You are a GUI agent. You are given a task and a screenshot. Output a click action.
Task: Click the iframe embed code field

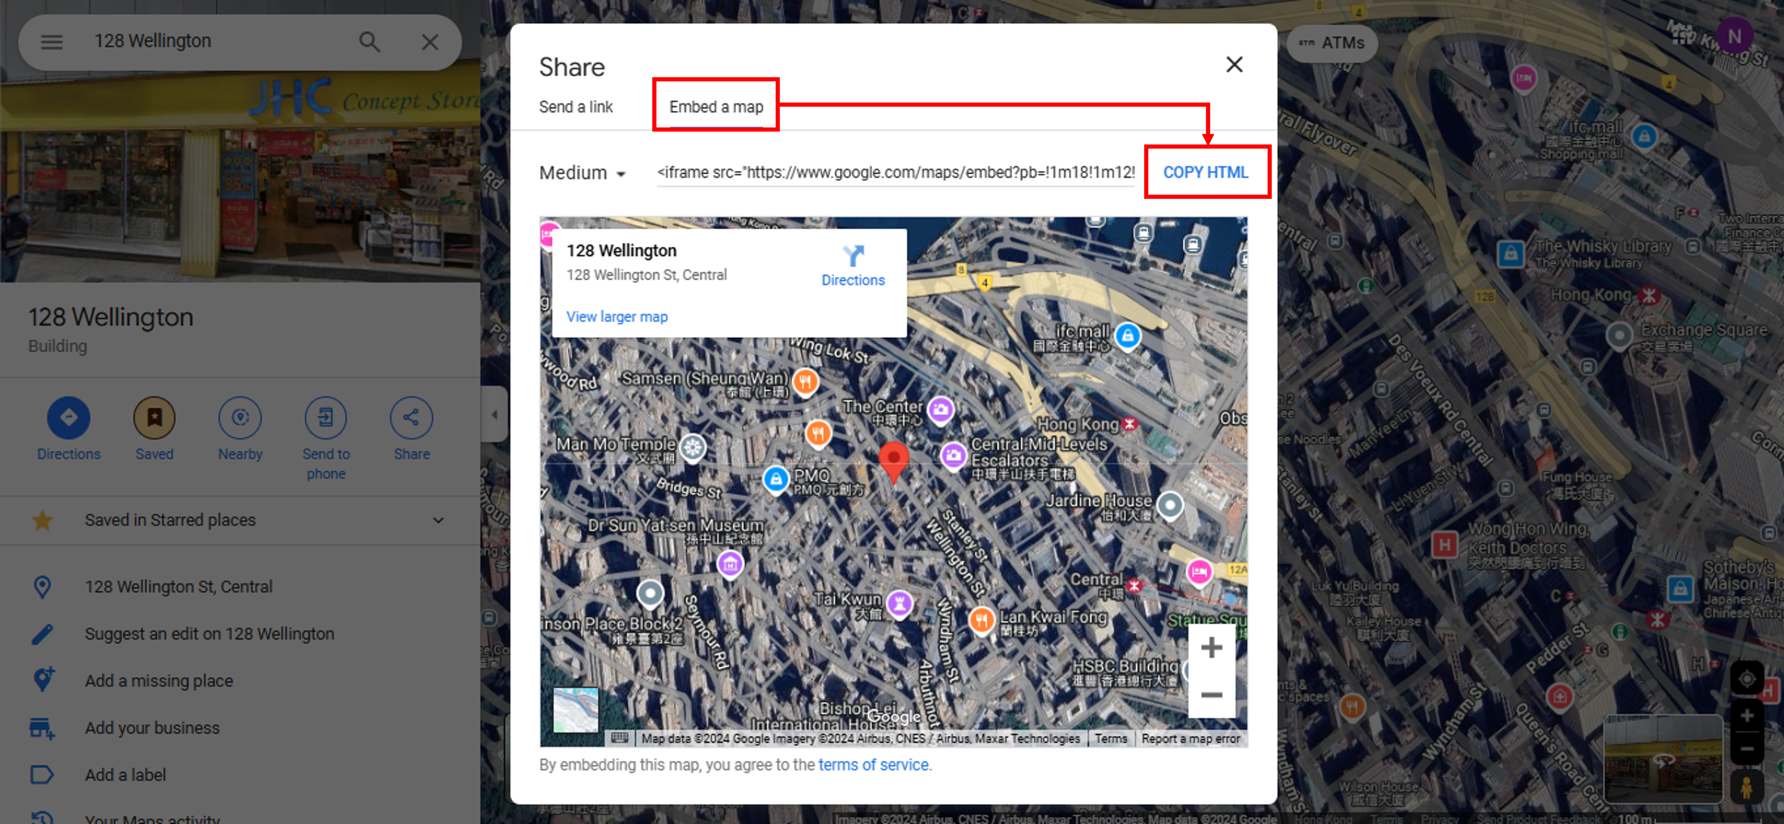tap(895, 172)
